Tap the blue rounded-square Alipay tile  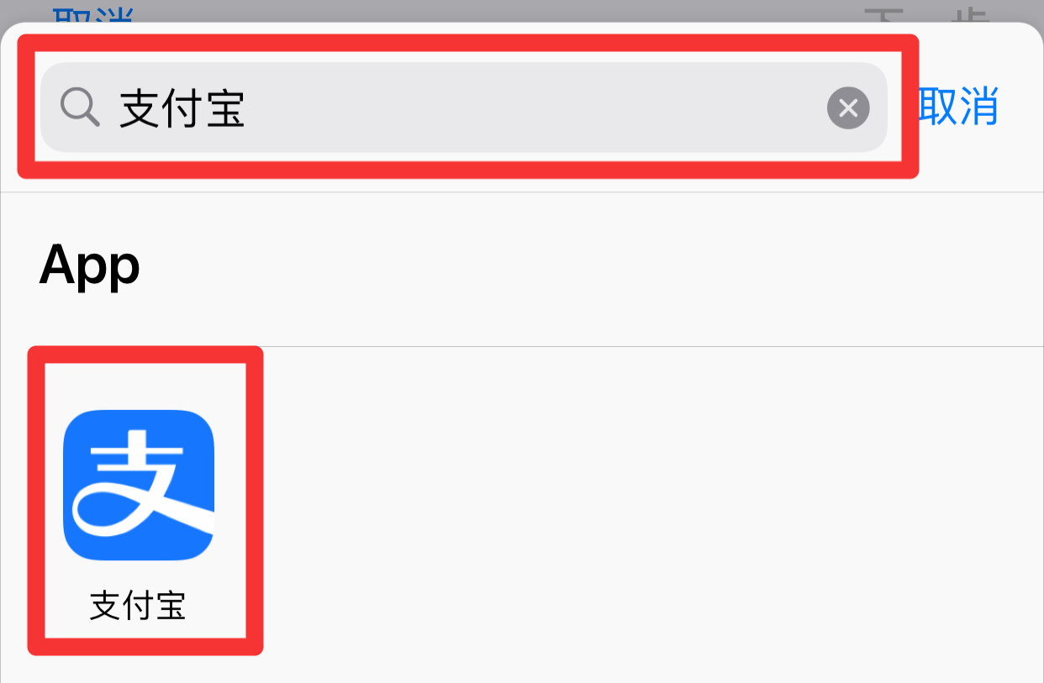(x=139, y=485)
